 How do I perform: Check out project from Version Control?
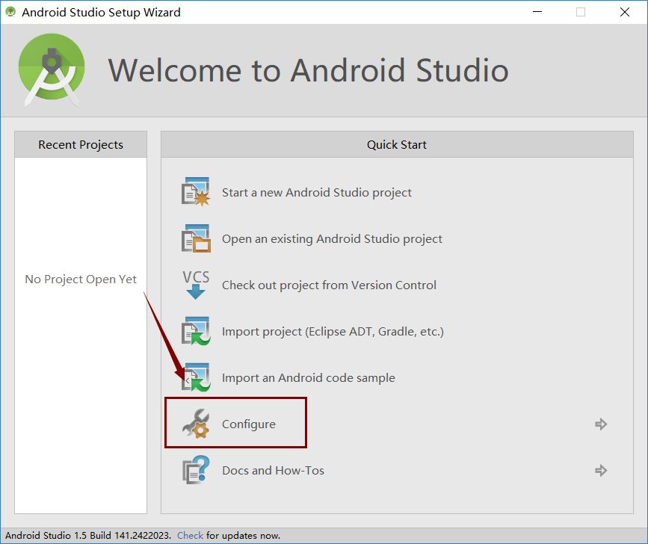329,285
